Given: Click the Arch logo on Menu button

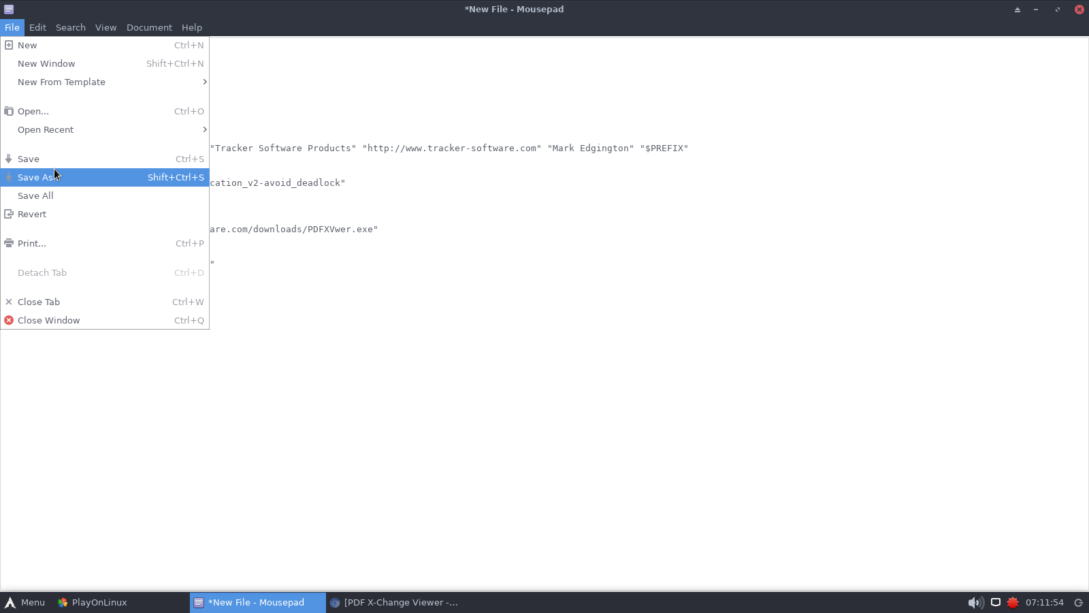Looking at the screenshot, I should point(10,602).
